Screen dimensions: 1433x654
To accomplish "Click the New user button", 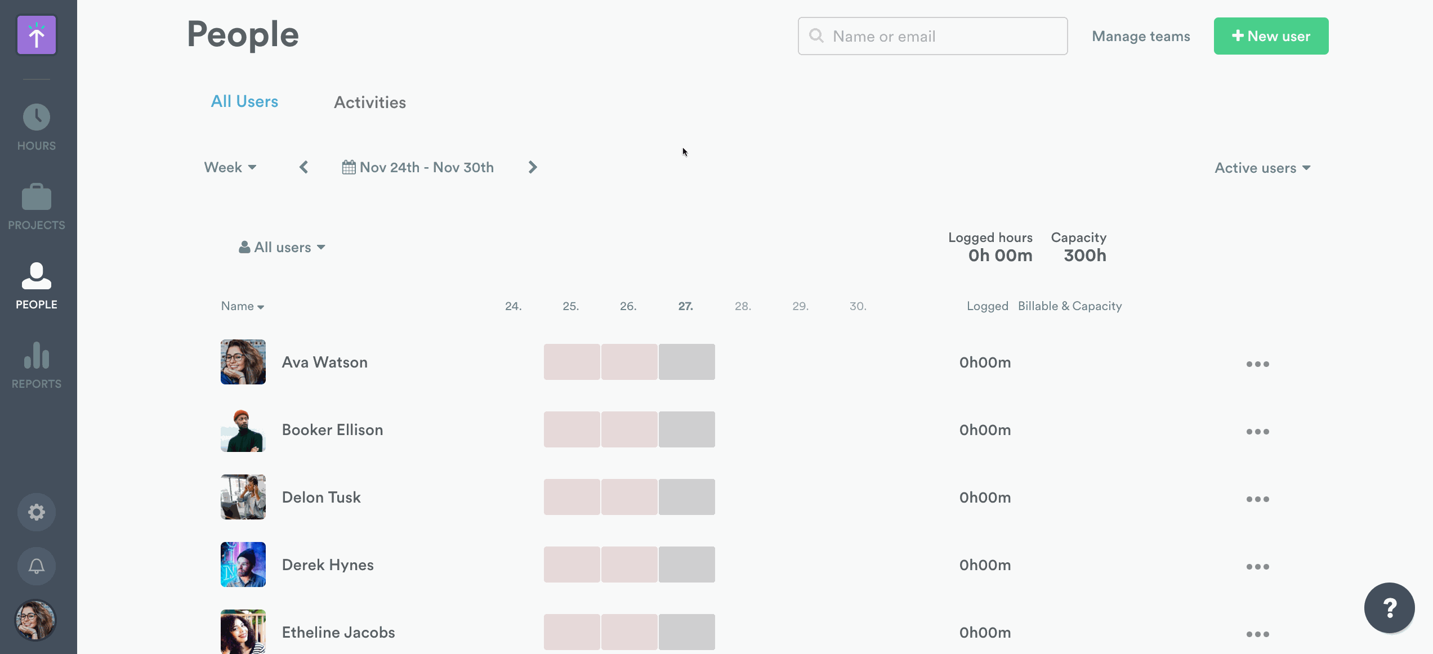I will 1271,36.
